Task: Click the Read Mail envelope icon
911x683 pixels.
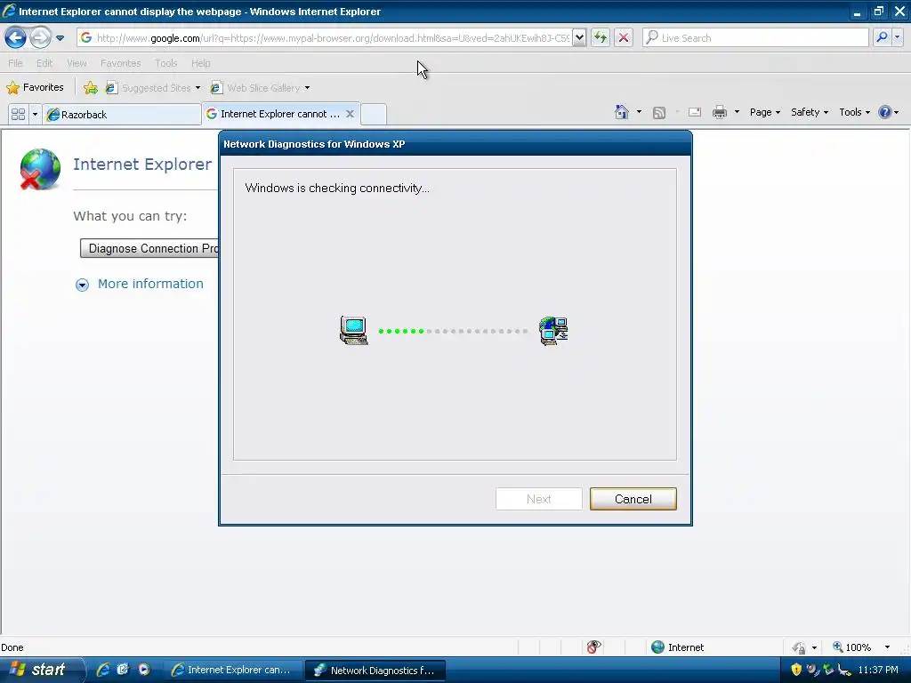Action: tap(694, 112)
